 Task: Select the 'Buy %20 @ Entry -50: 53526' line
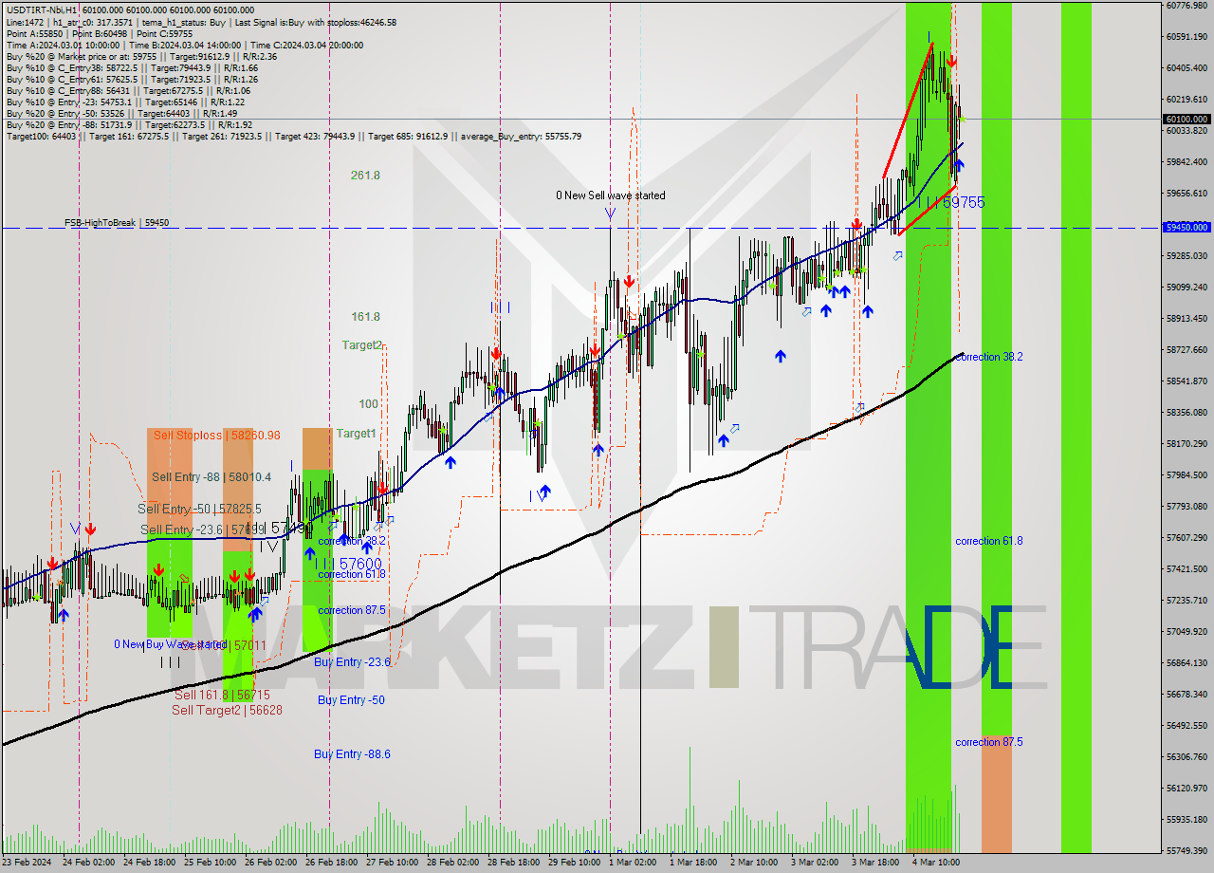122,113
